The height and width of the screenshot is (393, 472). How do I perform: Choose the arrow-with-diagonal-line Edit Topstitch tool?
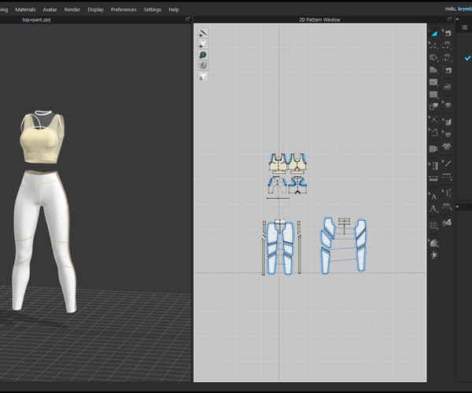(447, 163)
